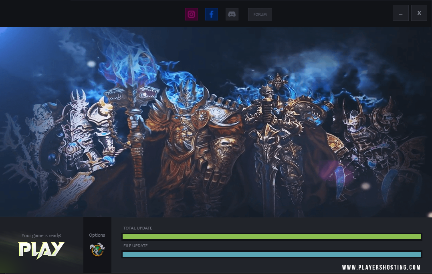
Task: Click the green TOTAL UPDATE progress bar
Action: (272, 236)
